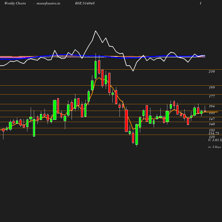Viewport: 222px width, 222px height.
Task: Open the munafasutra.in watermark link
Action: (x=48, y=3)
